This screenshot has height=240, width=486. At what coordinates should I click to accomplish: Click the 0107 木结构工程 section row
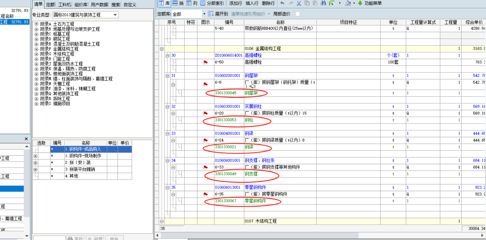tap(322, 221)
